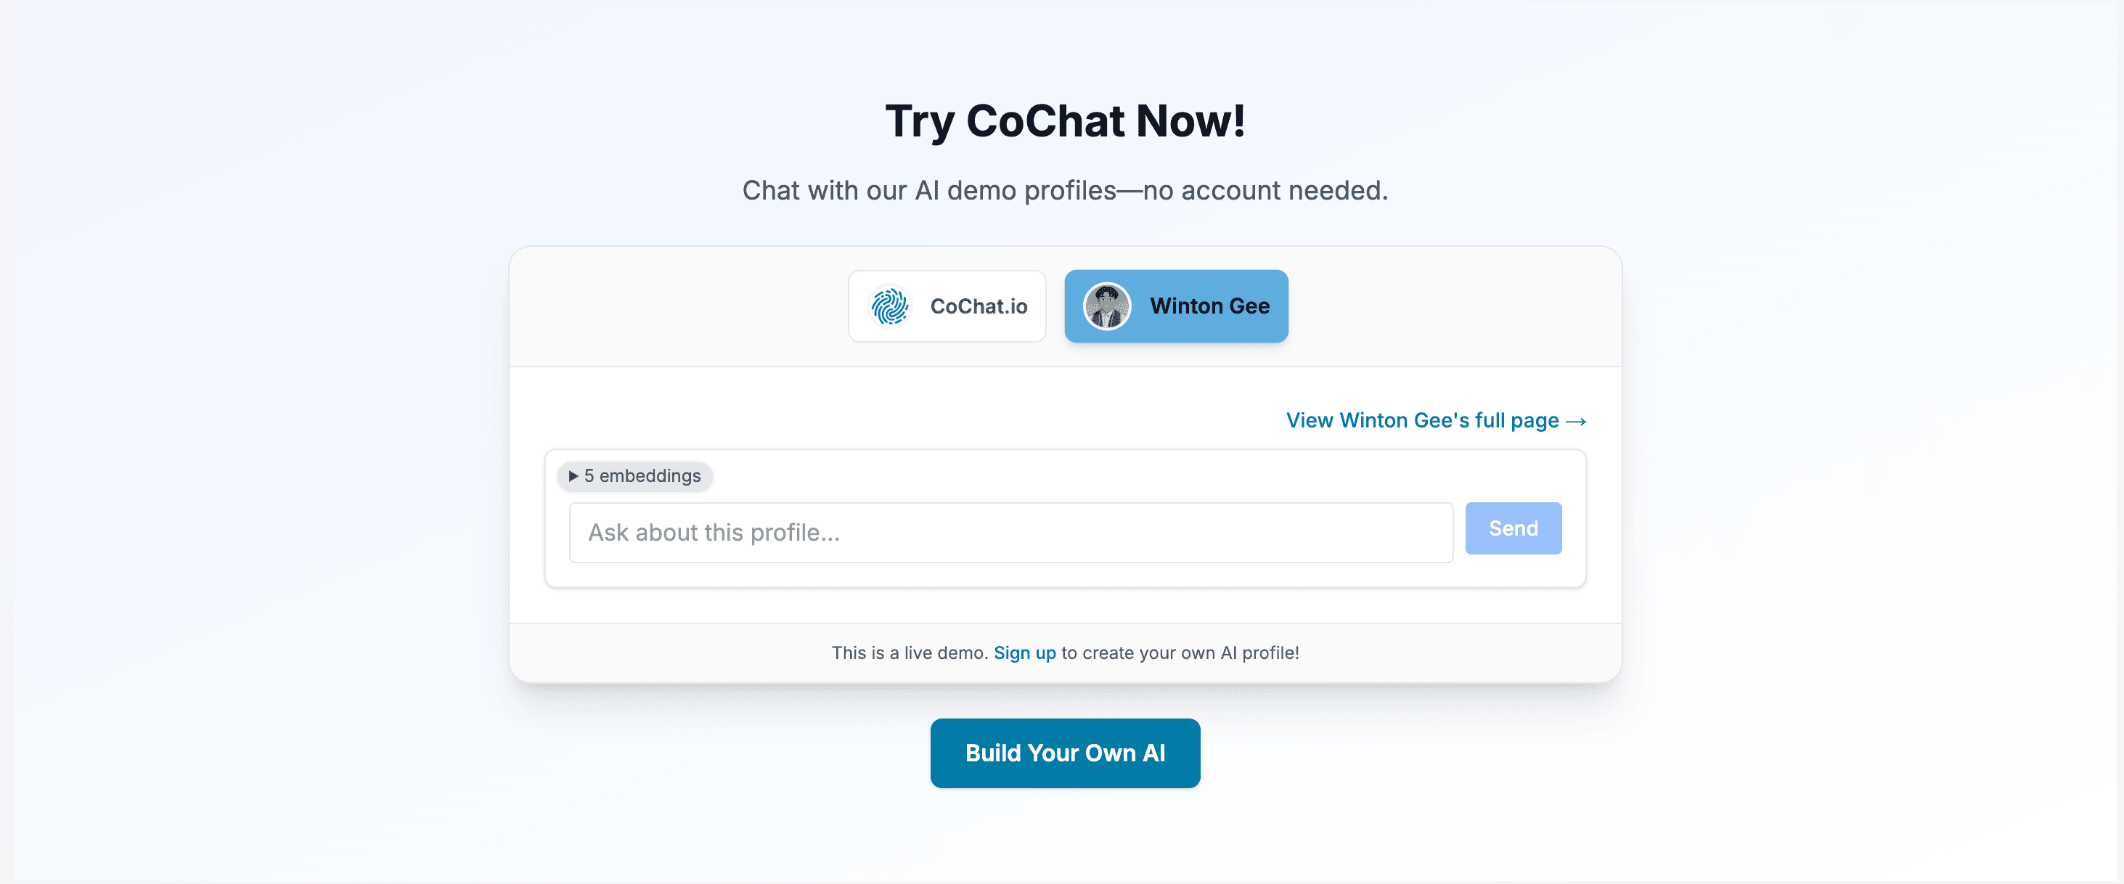Toggle the 5 embeddings badge open
The height and width of the screenshot is (884, 2124).
pos(635,476)
